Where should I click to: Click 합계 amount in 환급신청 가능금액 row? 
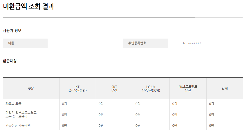(212, 126)
